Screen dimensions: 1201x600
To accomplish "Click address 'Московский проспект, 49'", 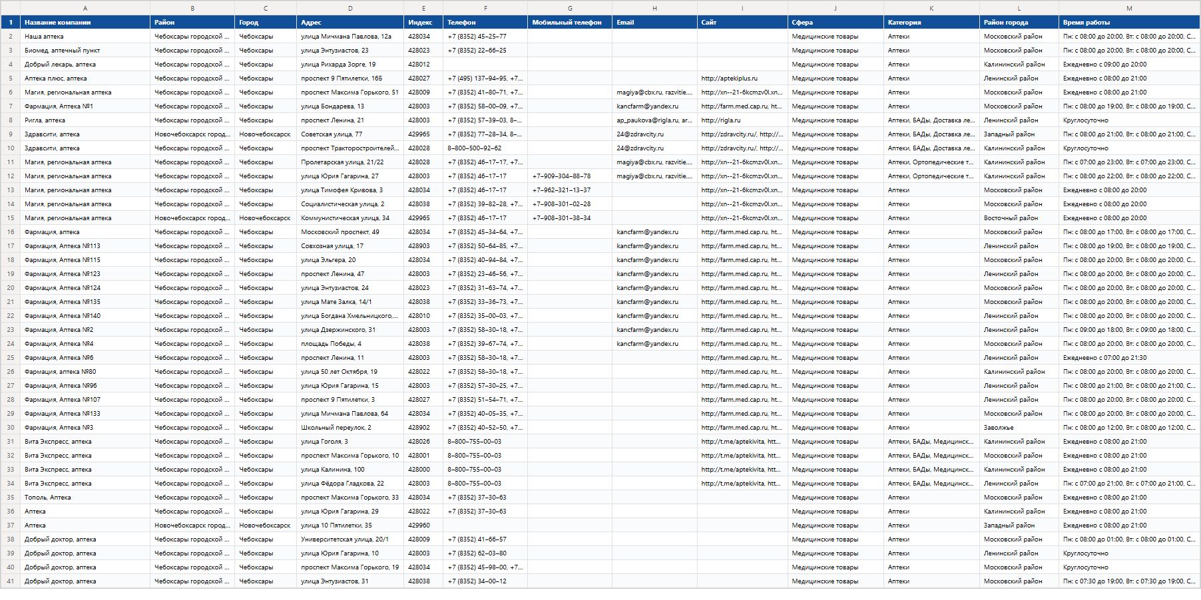I will pos(350,231).
